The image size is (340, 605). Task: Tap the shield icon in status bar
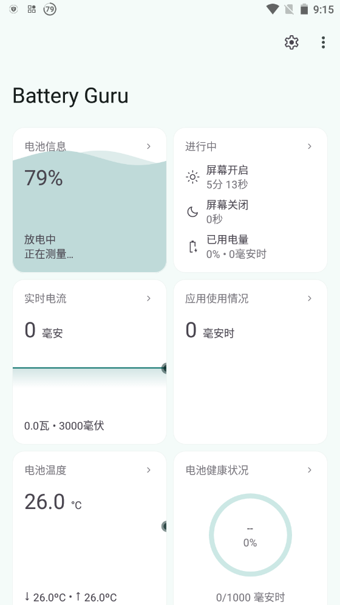pos(13,9)
